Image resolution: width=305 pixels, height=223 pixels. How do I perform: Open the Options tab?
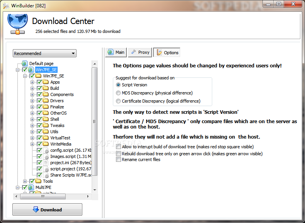[x=167, y=53]
